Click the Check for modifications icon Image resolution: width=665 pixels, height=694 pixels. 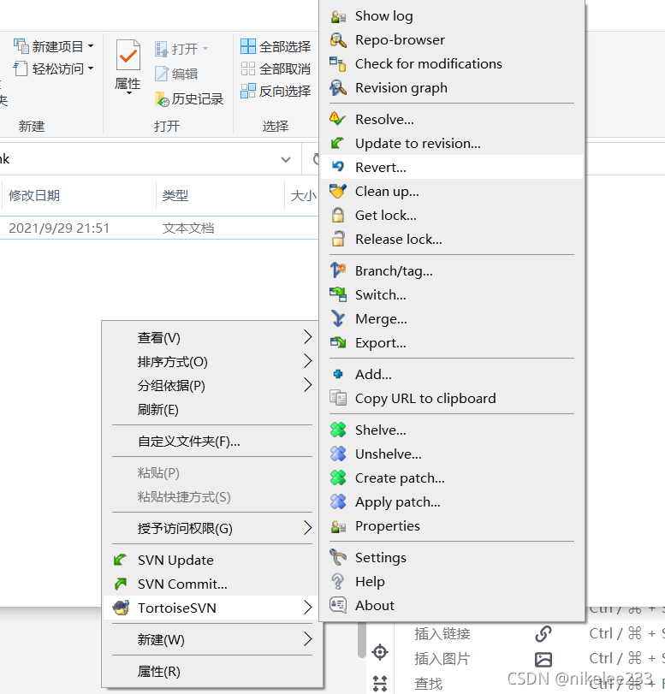coord(338,64)
